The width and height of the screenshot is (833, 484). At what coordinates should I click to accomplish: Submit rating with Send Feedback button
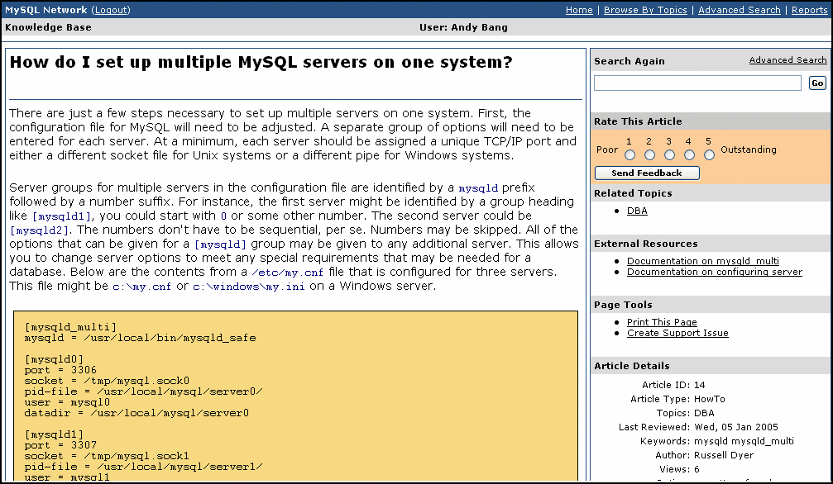tap(647, 173)
